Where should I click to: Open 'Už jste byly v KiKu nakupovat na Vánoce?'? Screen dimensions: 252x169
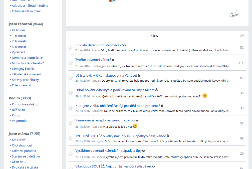[106, 75]
